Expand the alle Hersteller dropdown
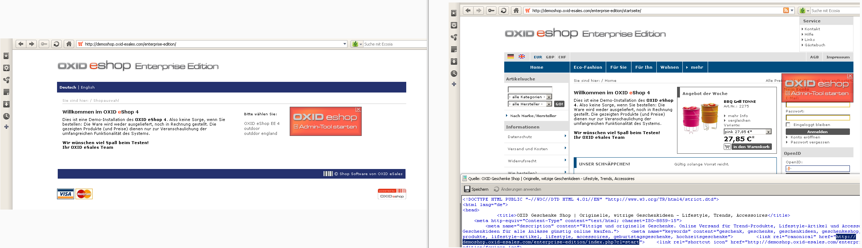This screenshot has height=248, width=862. [530, 104]
